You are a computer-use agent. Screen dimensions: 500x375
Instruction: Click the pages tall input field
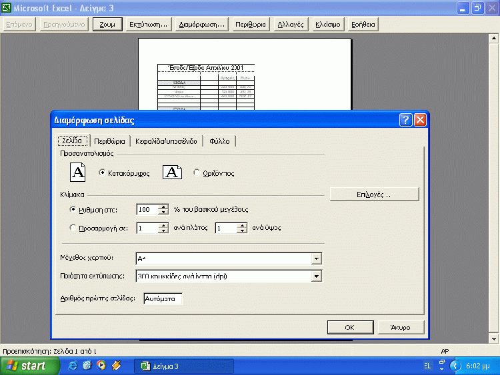pos(227,228)
